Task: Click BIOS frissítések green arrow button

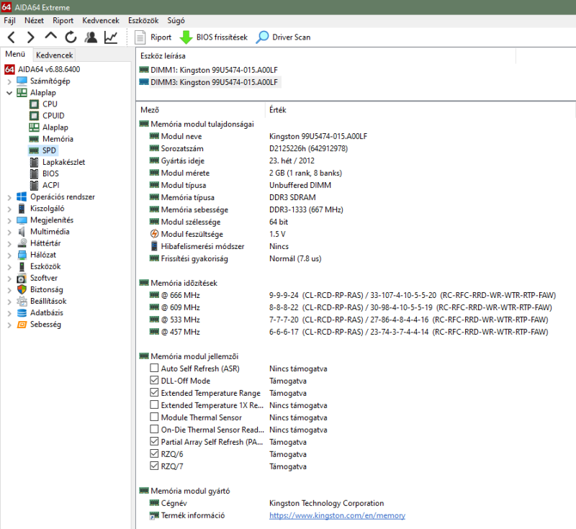Action: click(214, 37)
